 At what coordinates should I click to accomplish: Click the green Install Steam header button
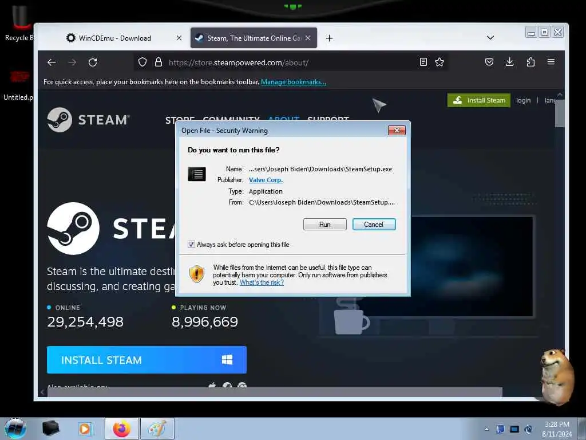pos(479,100)
